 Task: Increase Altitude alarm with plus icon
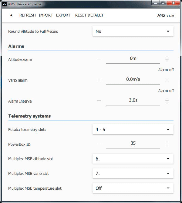[167, 59]
